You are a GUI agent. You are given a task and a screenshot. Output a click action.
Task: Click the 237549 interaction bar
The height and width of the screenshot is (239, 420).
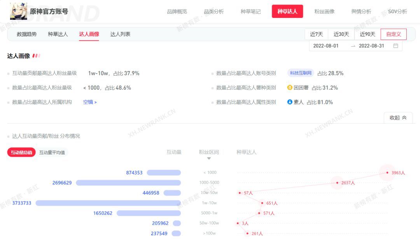coord(176,234)
